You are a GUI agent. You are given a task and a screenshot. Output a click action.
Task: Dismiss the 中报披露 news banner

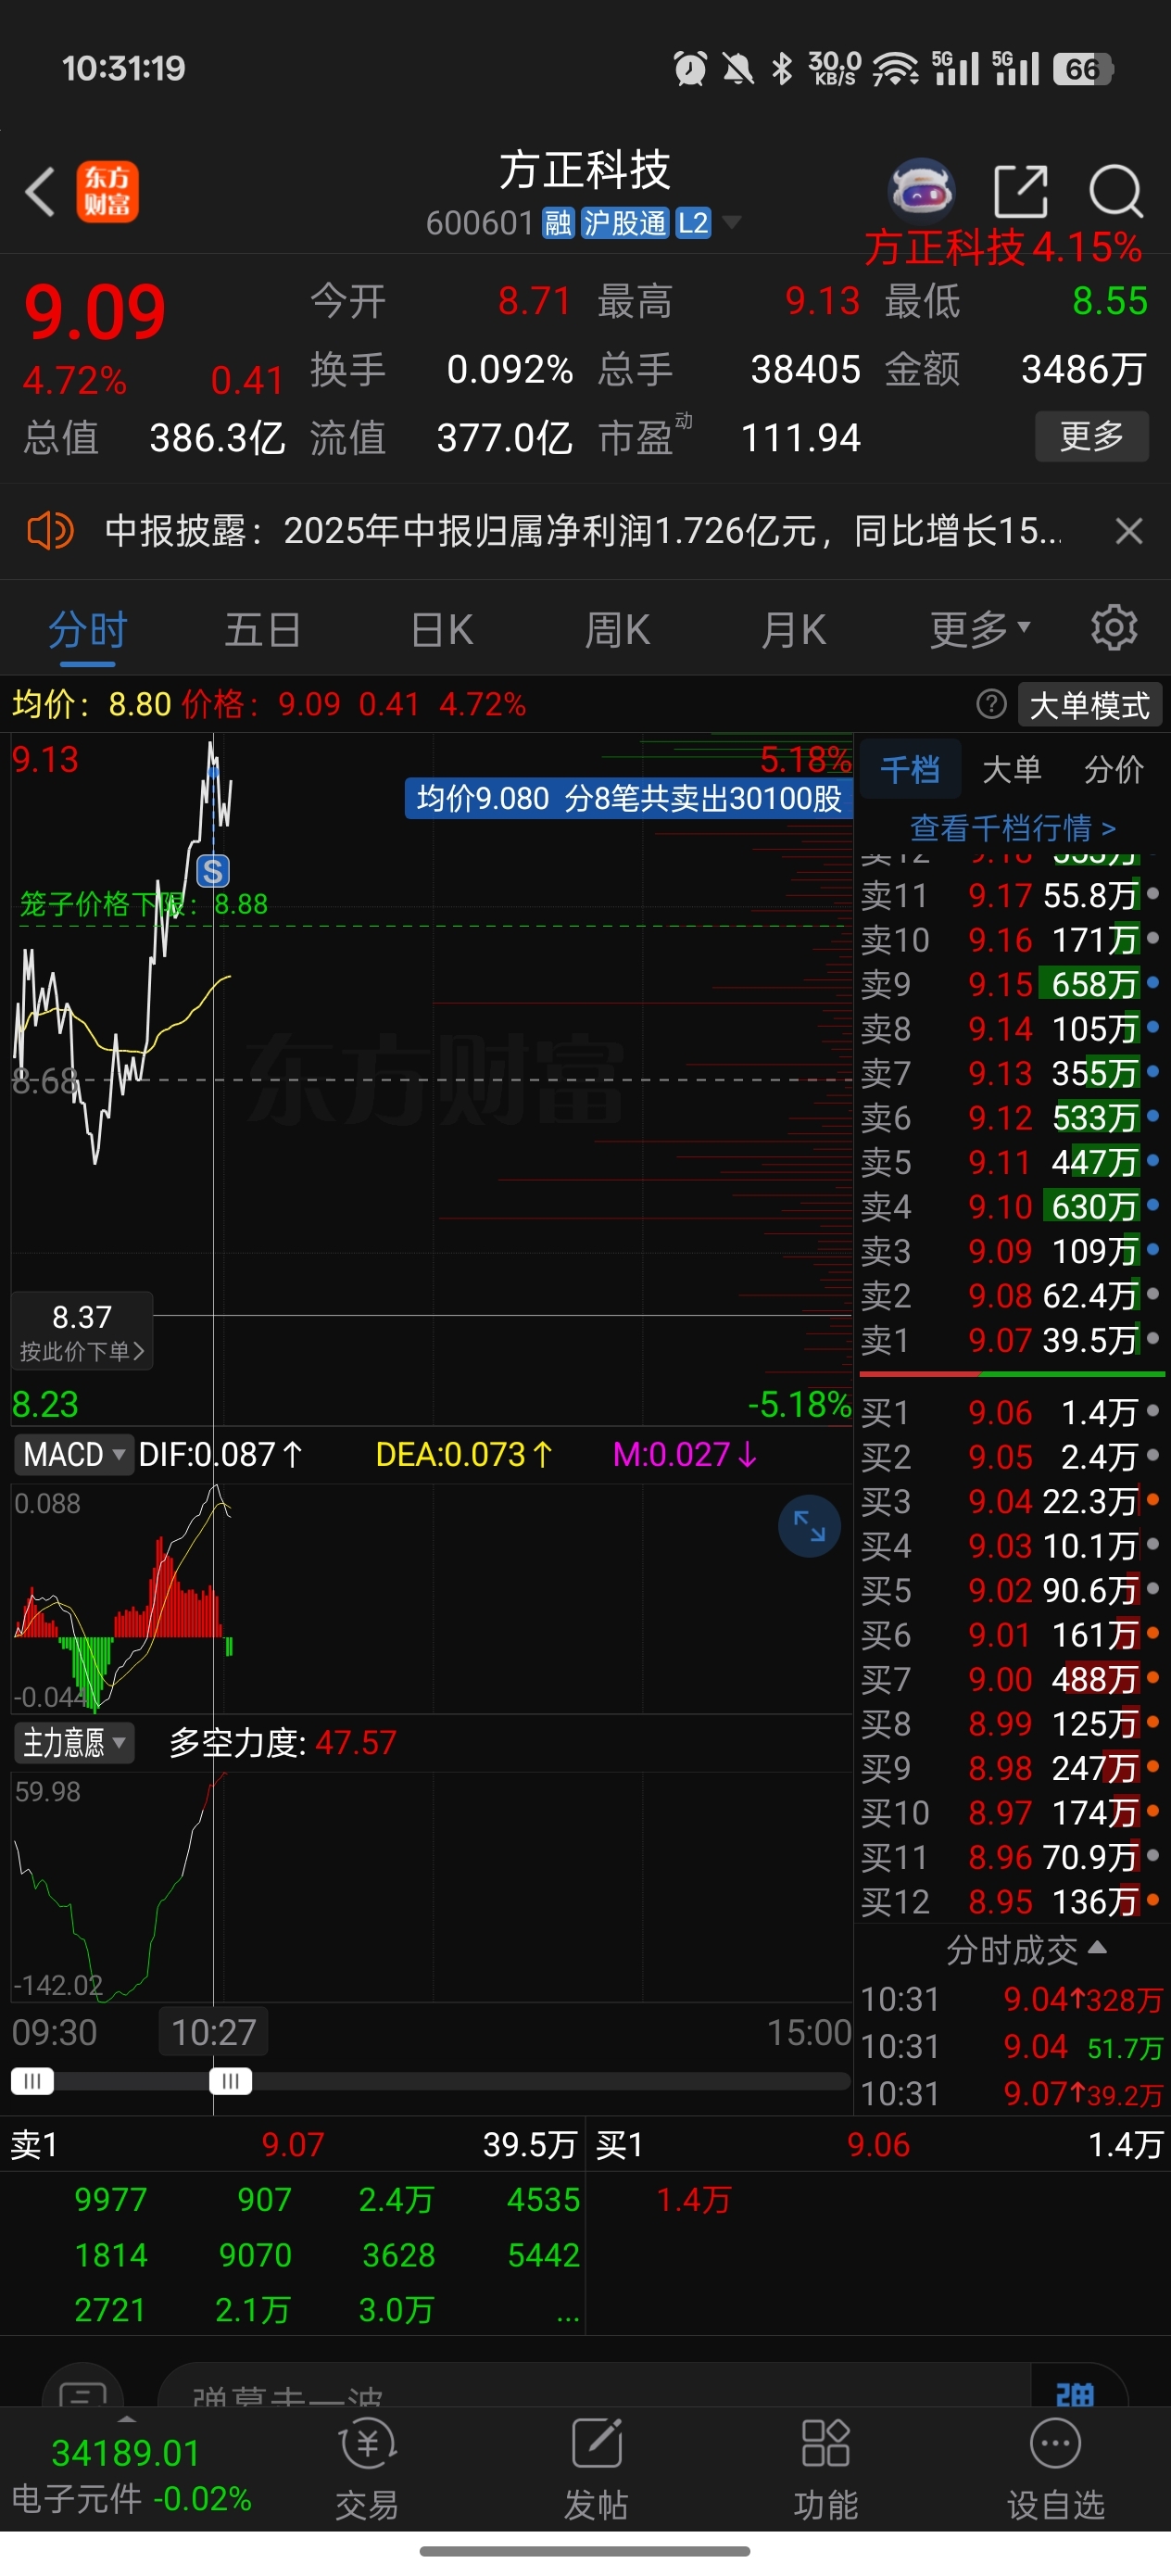1129,531
